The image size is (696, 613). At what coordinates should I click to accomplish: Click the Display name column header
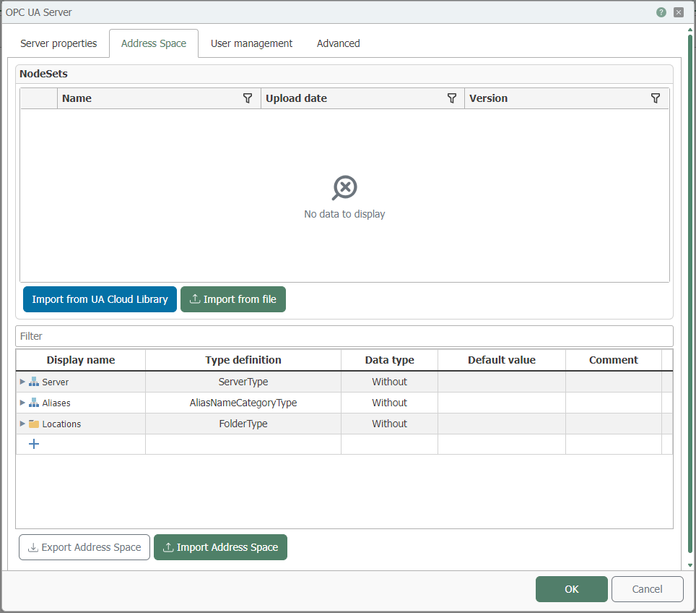pos(81,360)
